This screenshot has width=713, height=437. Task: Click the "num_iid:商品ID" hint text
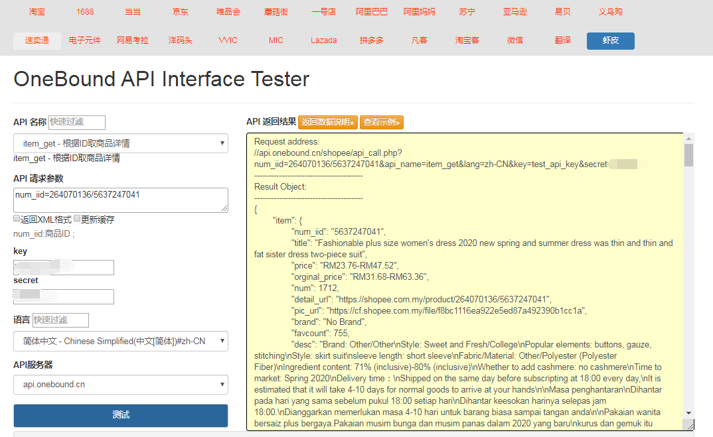[44, 234]
